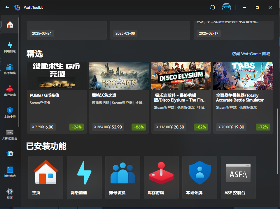Open the news card dated 2025-03-24
Screen dimensions: 280x209
(x=67, y=31)
